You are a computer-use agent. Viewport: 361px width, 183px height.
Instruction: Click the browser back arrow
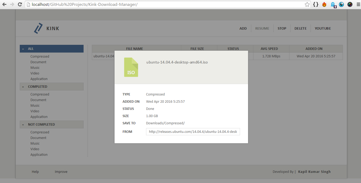[5, 5]
